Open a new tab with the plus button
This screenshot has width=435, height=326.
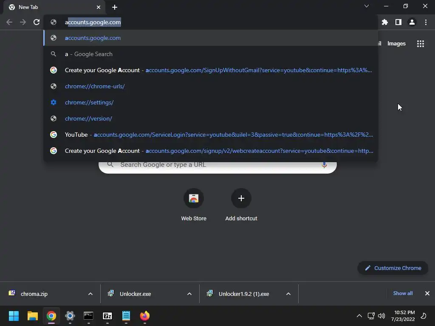point(115,7)
